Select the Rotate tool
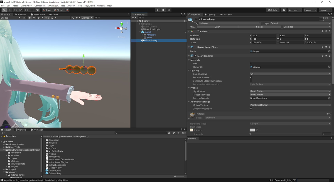The height and width of the screenshot is (182, 334). (15, 10)
